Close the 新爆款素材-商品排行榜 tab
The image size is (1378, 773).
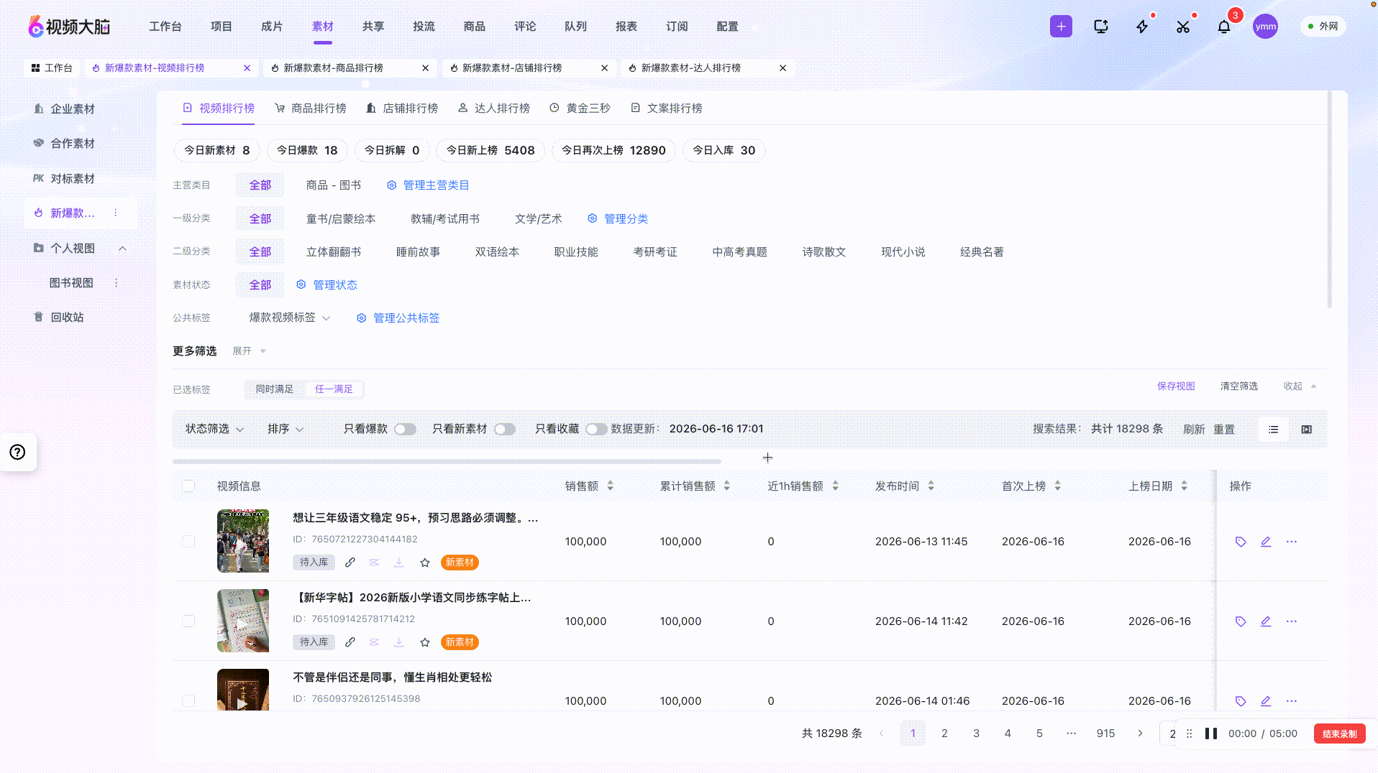(426, 68)
